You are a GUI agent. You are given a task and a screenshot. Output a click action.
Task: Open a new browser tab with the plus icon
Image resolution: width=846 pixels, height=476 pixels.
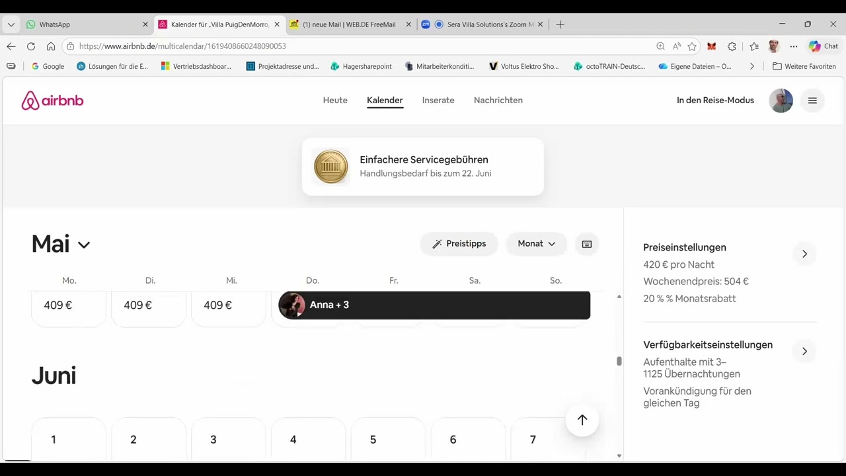[x=560, y=24]
